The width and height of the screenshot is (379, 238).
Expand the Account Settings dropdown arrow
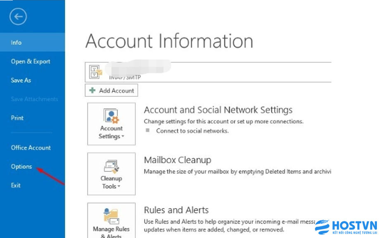(123, 137)
